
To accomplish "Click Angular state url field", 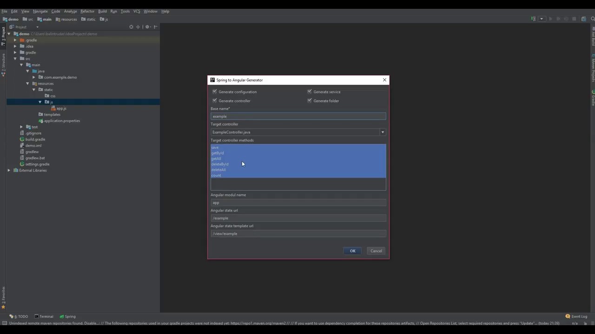I will tap(298, 218).
